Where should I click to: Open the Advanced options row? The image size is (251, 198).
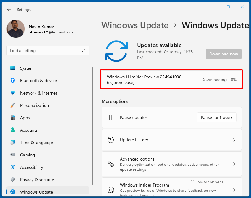coord(172,164)
